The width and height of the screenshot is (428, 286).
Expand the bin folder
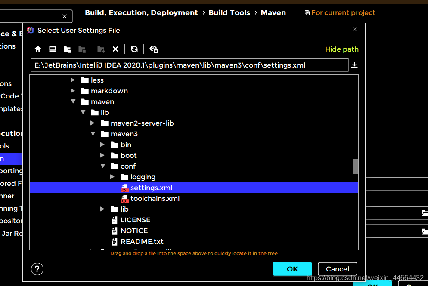(x=102, y=145)
